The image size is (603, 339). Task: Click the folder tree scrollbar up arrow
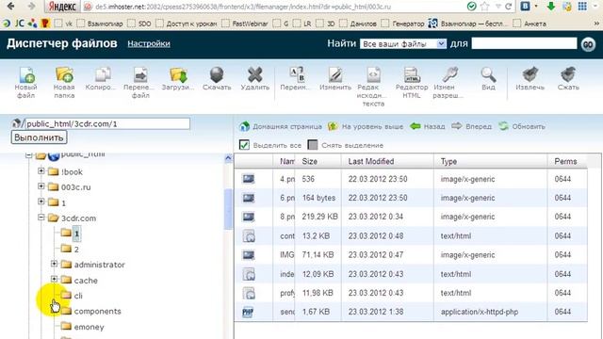click(x=228, y=158)
